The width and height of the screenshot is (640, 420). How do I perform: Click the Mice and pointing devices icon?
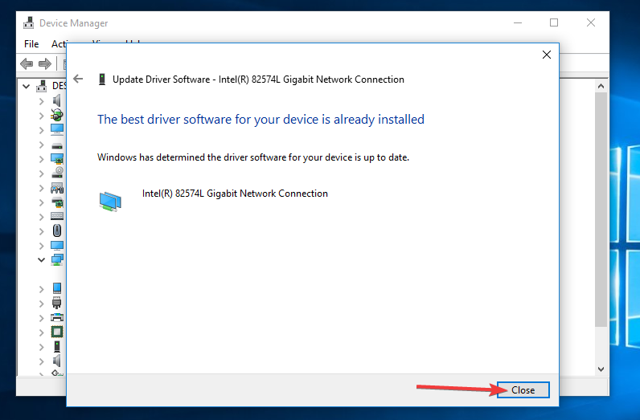click(57, 230)
